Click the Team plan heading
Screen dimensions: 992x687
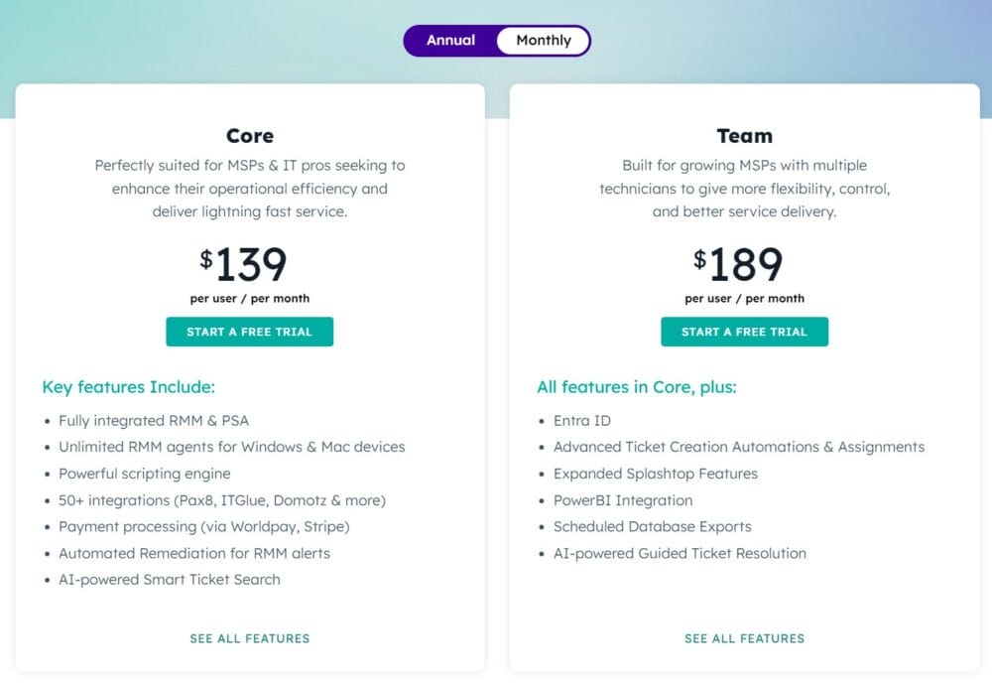(x=744, y=136)
